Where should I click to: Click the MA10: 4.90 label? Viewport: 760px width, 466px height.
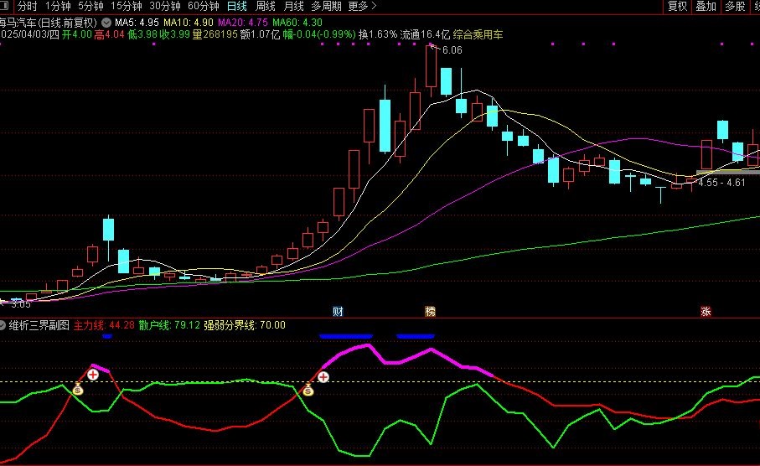(x=188, y=23)
